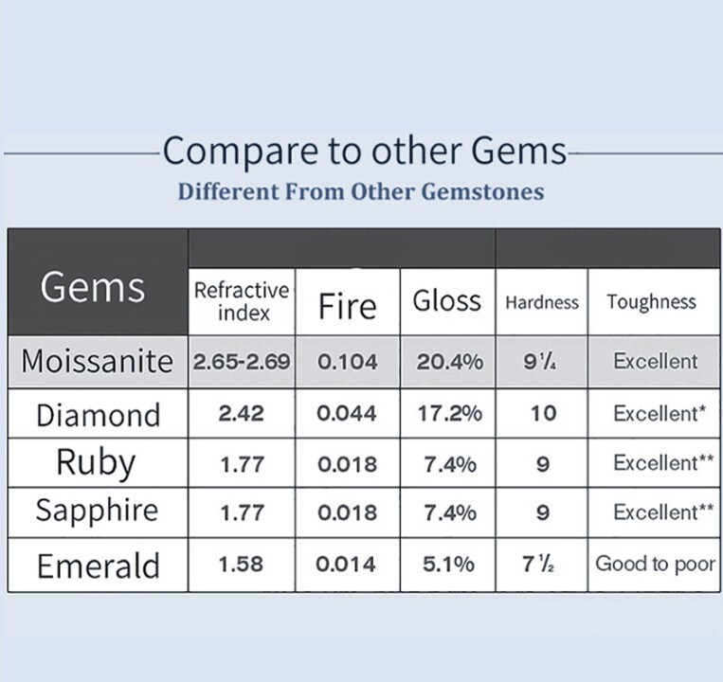This screenshot has width=723, height=682.
Task: Click Moissanite refractive index 2.65-2.69
Action: pyautogui.click(x=242, y=362)
